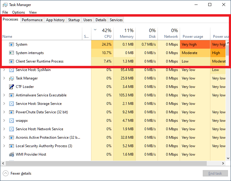This screenshot has height=181, width=231.
Task: Click the CTF Loader process icon
Action: (x=12, y=87)
